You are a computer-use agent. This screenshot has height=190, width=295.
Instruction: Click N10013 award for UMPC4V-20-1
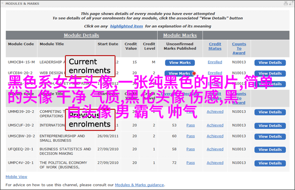(239, 163)
